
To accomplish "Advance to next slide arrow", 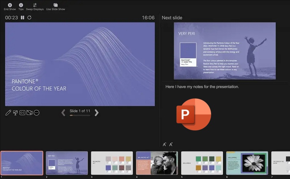I will [x=96, y=112].
